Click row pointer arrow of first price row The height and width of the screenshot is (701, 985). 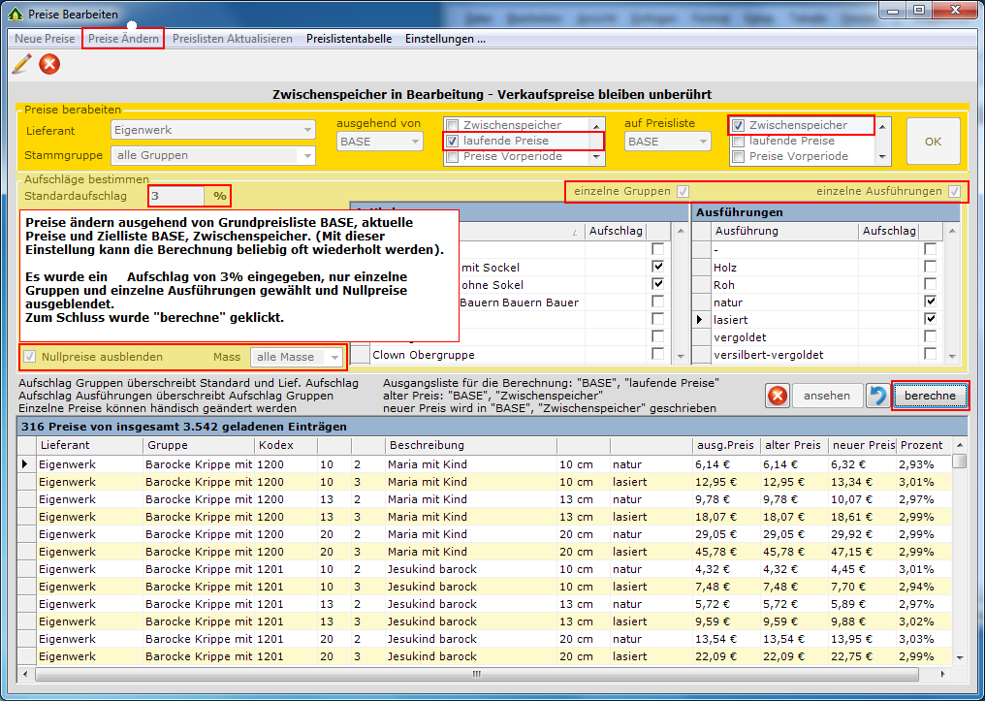pyautogui.click(x=25, y=464)
